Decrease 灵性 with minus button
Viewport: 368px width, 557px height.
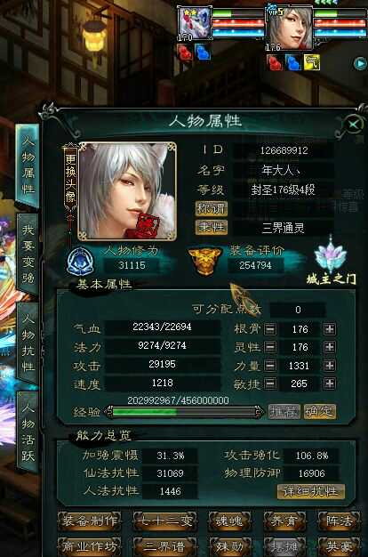pyautogui.click(x=270, y=347)
